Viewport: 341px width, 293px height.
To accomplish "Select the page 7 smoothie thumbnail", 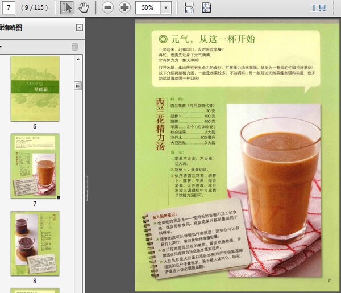I will (35, 165).
